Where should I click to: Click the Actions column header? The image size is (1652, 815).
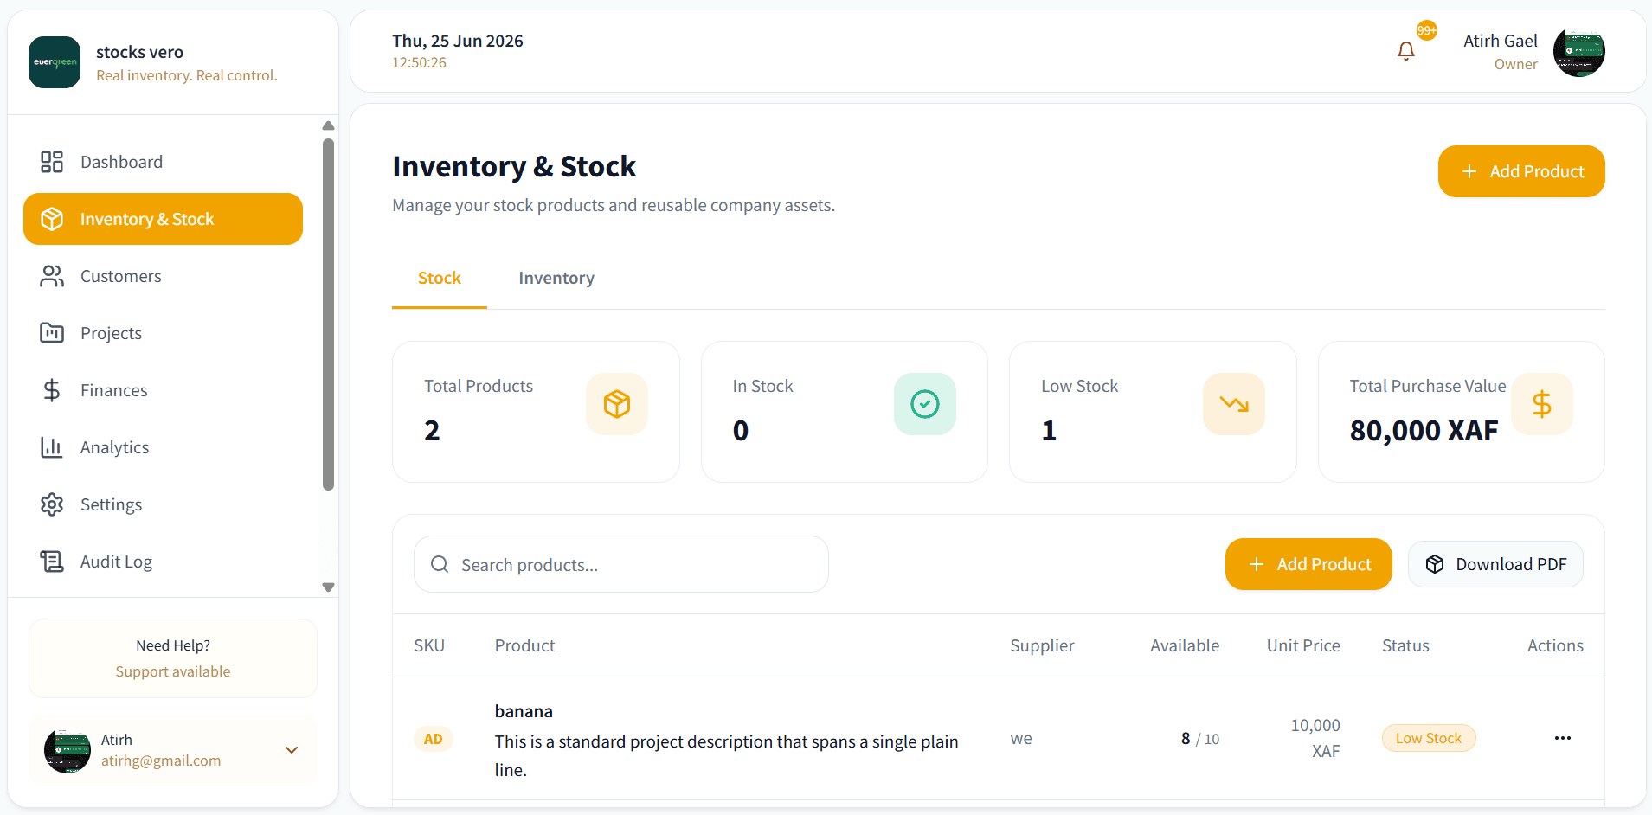[x=1555, y=645]
